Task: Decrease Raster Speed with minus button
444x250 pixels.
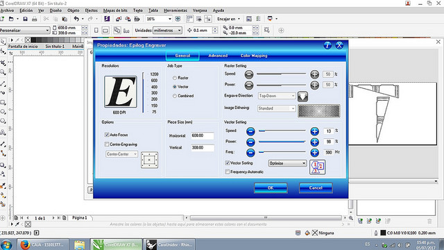Action: pos(249,74)
